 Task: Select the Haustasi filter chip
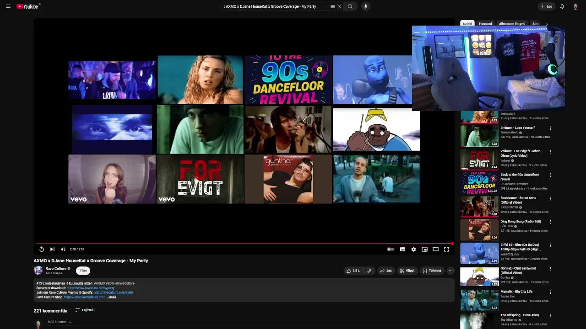485,24
